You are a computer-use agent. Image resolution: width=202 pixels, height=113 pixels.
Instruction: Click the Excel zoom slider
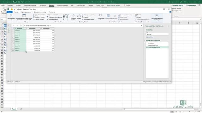[x=190, y=112]
